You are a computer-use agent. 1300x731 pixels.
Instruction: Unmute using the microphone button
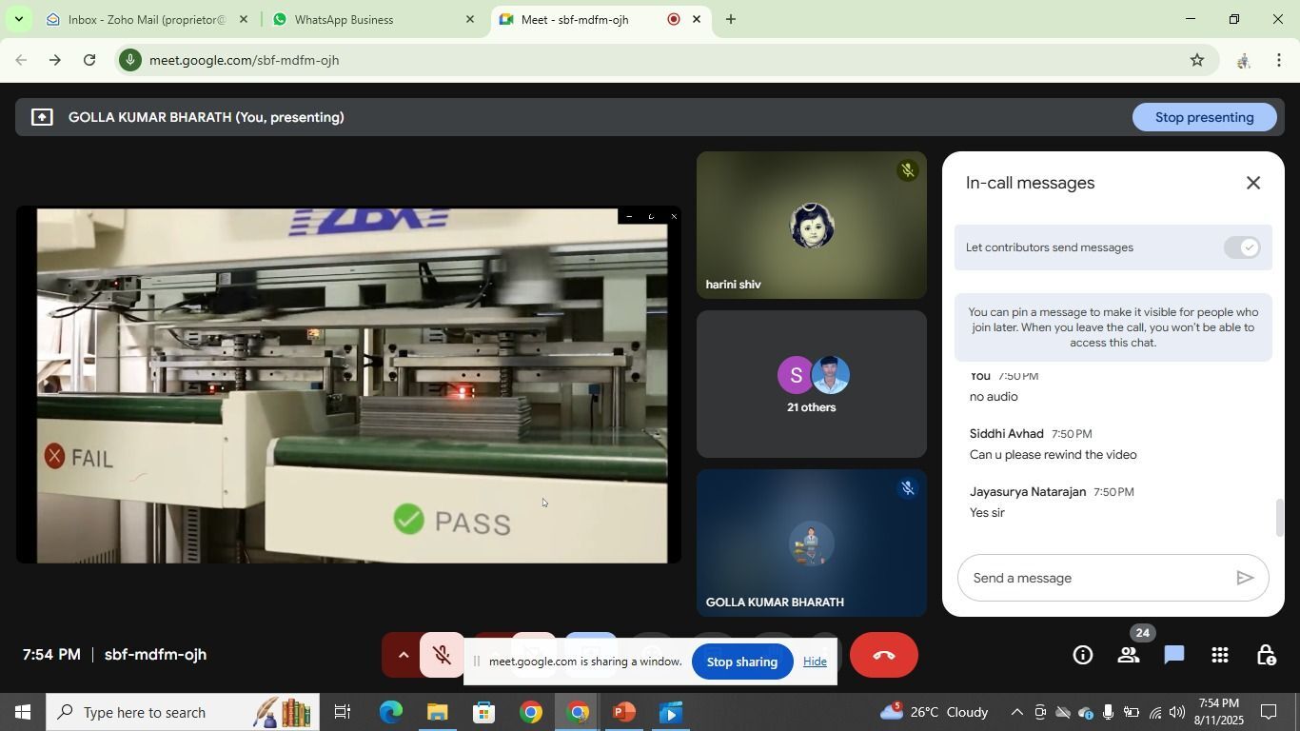pos(442,655)
